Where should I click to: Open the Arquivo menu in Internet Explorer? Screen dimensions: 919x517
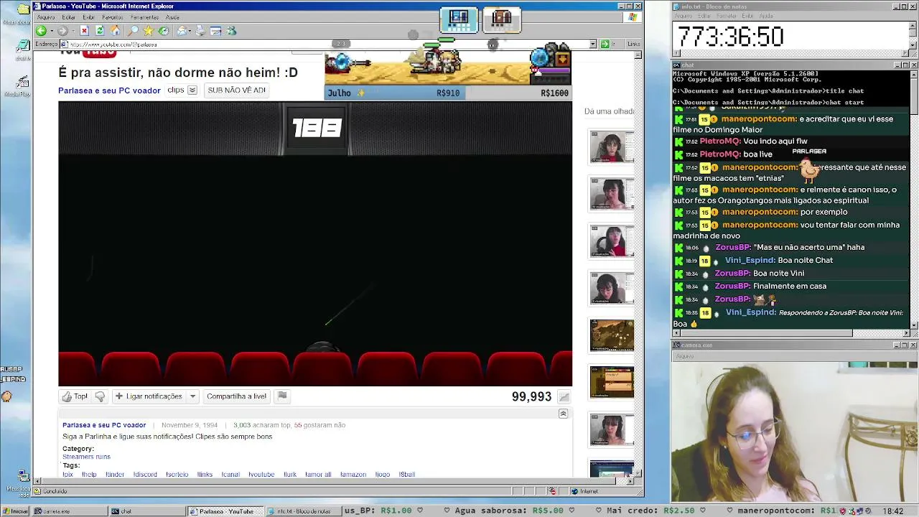pyautogui.click(x=46, y=17)
